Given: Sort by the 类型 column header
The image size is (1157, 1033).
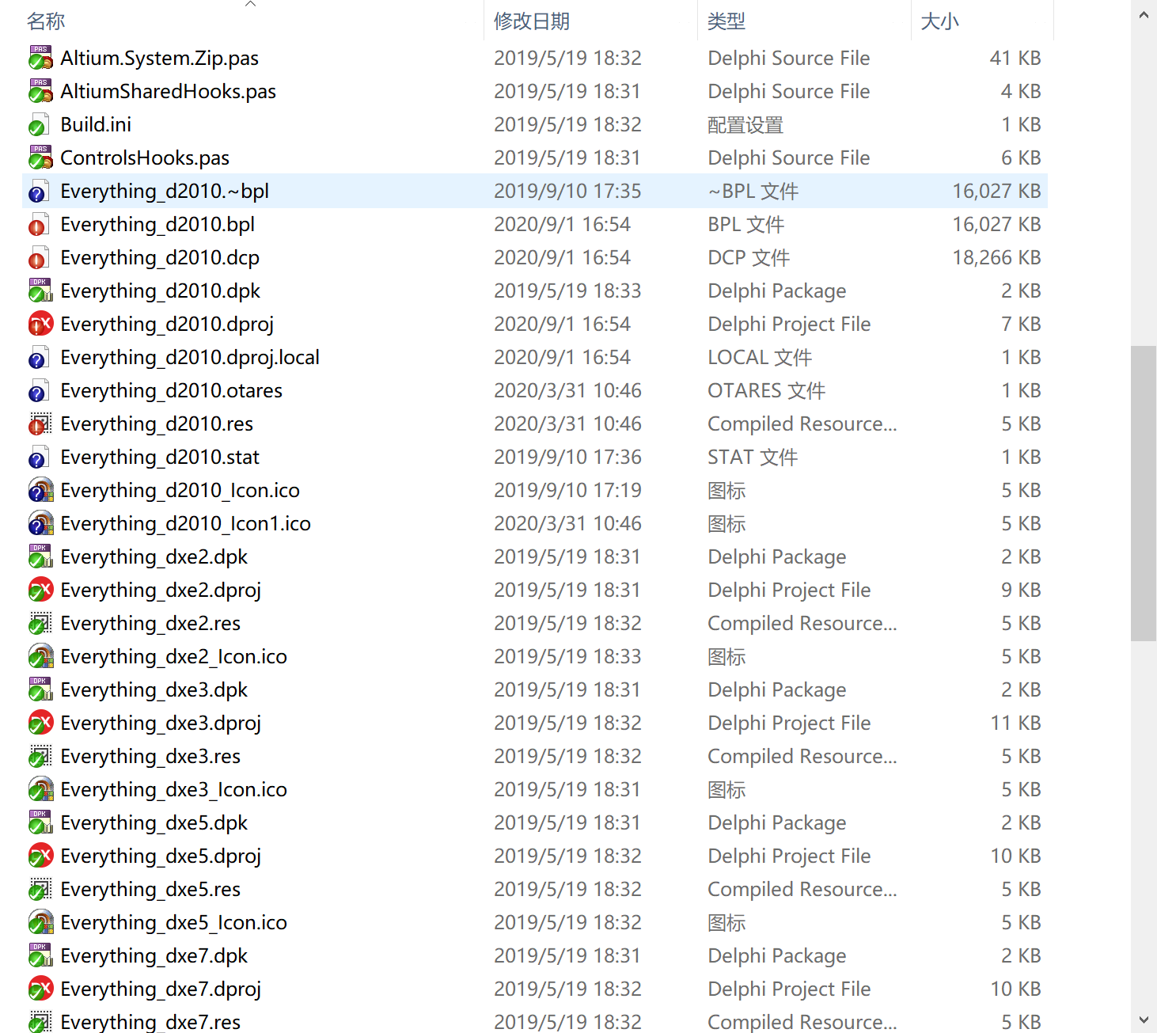Looking at the screenshot, I should pos(726,21).
